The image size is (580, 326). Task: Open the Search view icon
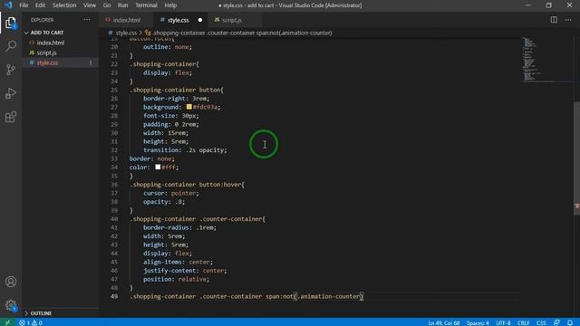tap(11, 46)
